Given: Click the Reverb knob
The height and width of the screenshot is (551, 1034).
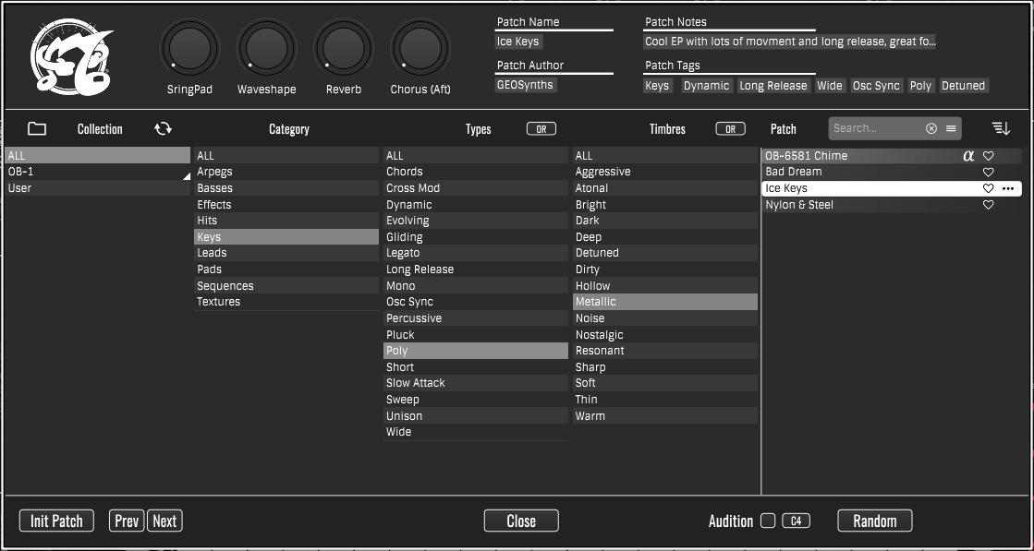Looking at the screenshot, I should (344, 48).
